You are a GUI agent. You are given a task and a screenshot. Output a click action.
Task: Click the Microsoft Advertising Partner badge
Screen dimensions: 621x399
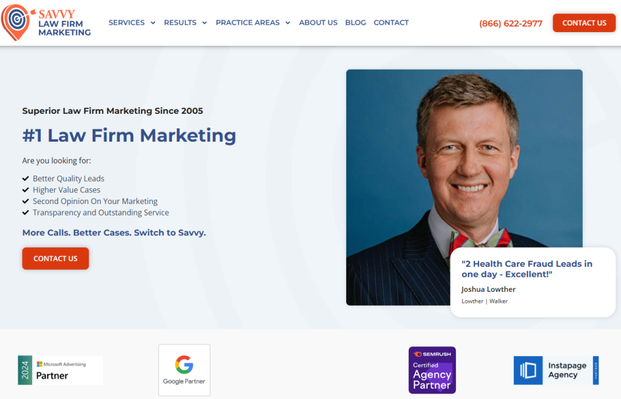tap(60, 370)
